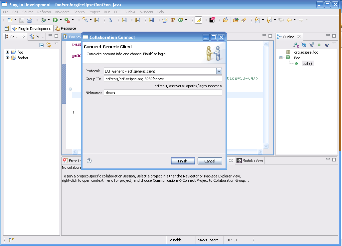The image size is (342, 246).
Task: Select org.eclipse.foo package in Outline
Action: [306, 52]
